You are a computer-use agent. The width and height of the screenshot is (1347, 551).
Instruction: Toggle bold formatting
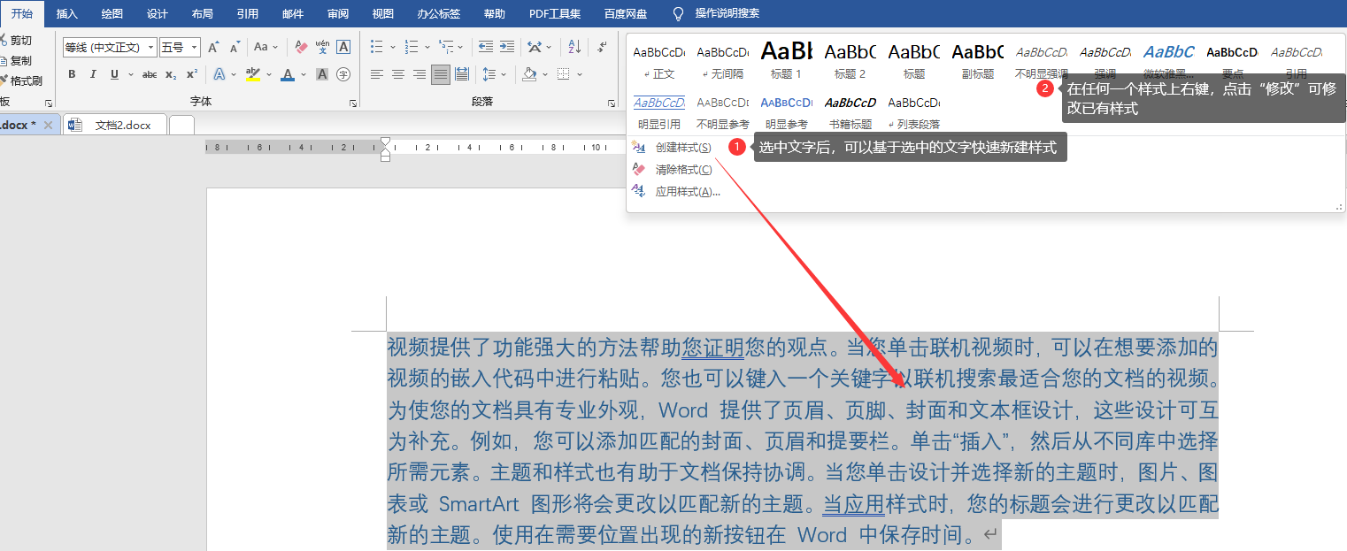pos(72,74)
